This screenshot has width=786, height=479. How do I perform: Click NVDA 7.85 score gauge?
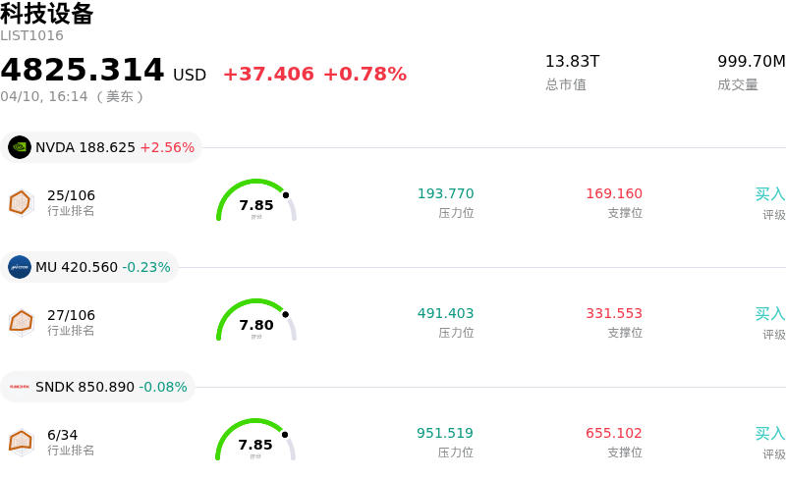[255, 202]
